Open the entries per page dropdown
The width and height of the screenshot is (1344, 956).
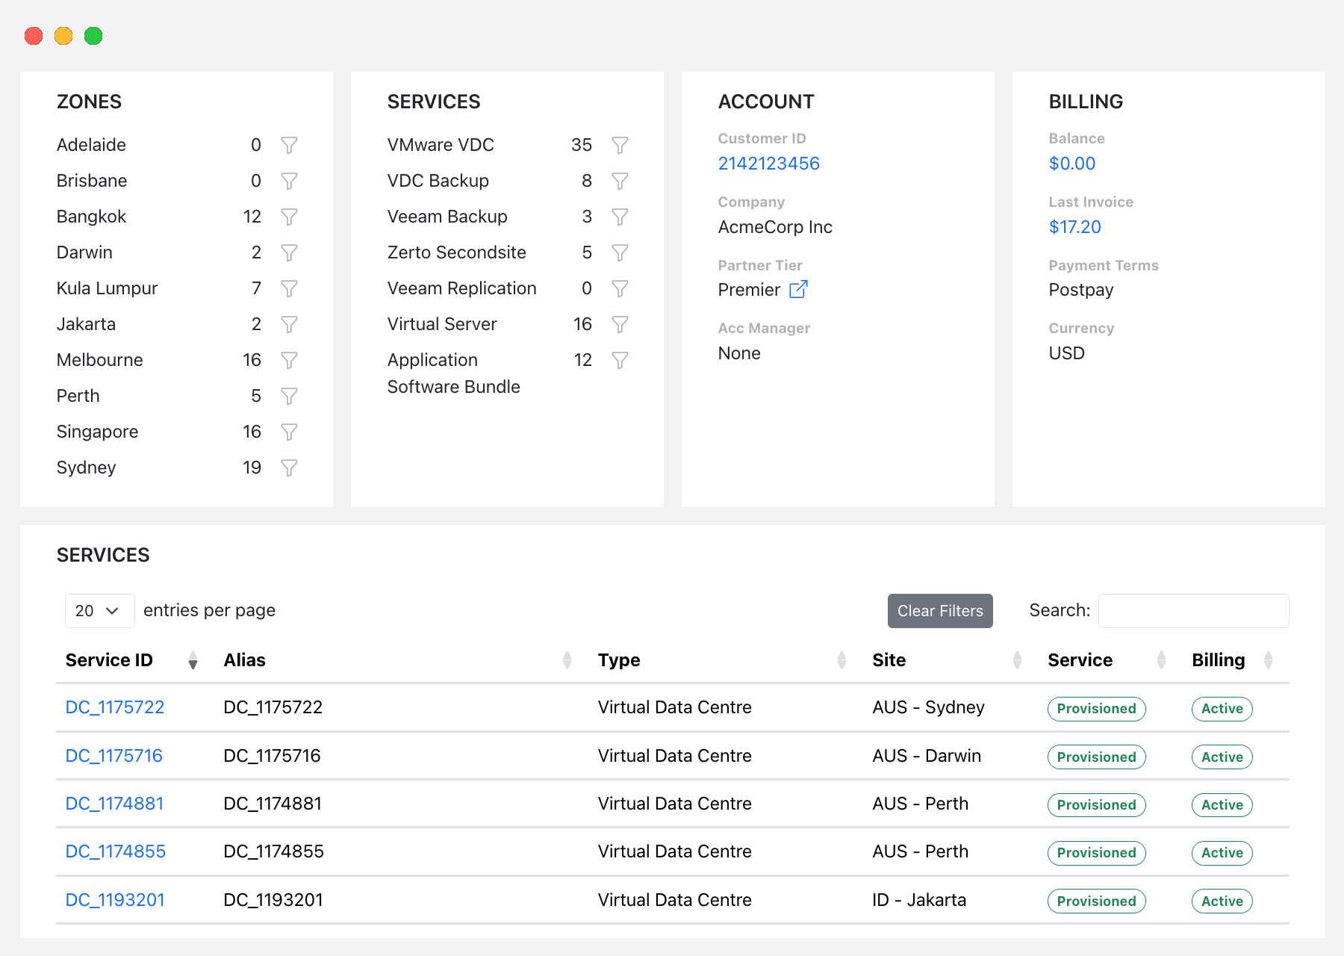point(99,611)
